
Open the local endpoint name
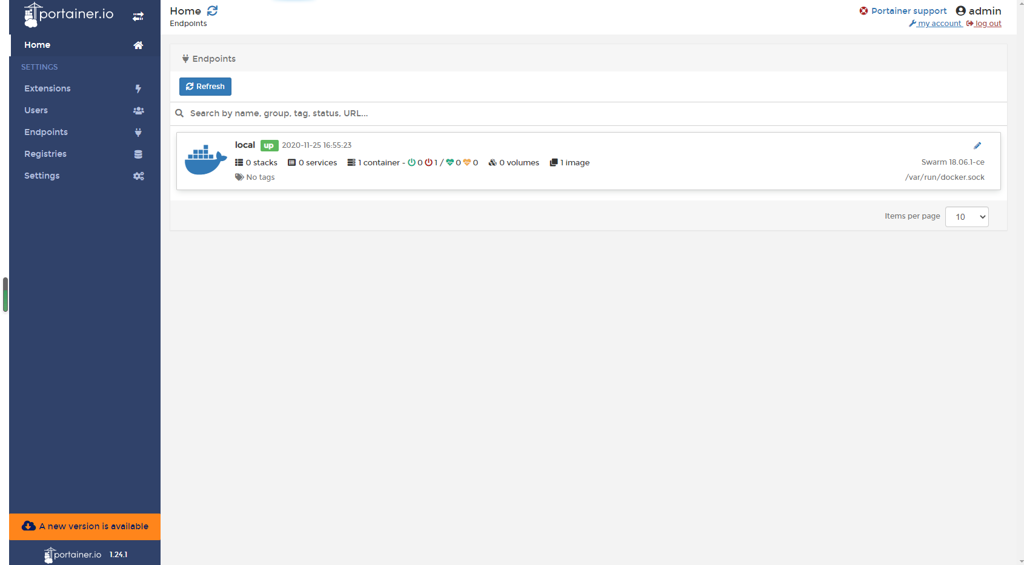pyautogui.click(x=245, y=145)
